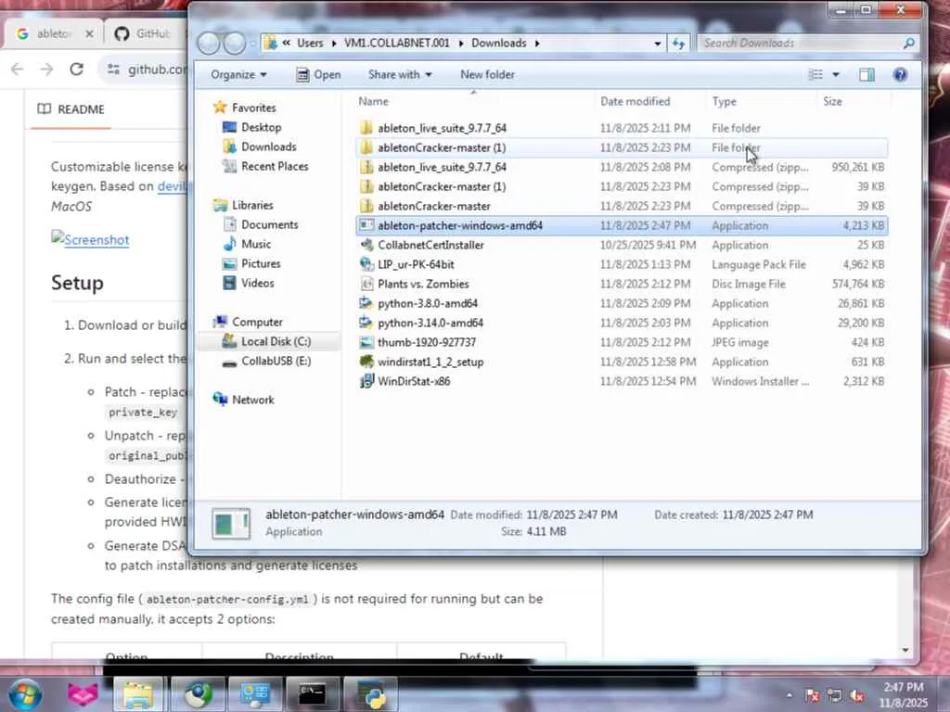This screenshot has width=950, height=712.
Task: Click the Downloads breadcrumb segment
Action: (x=498, y=43)
